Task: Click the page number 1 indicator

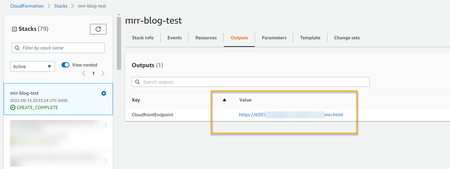Action: [93, 73]
